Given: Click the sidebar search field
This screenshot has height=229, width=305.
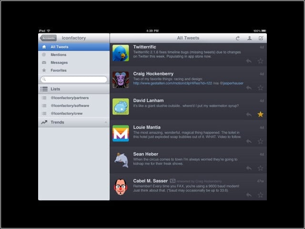Looking at the screenshot, I should [x=74, y=79].
